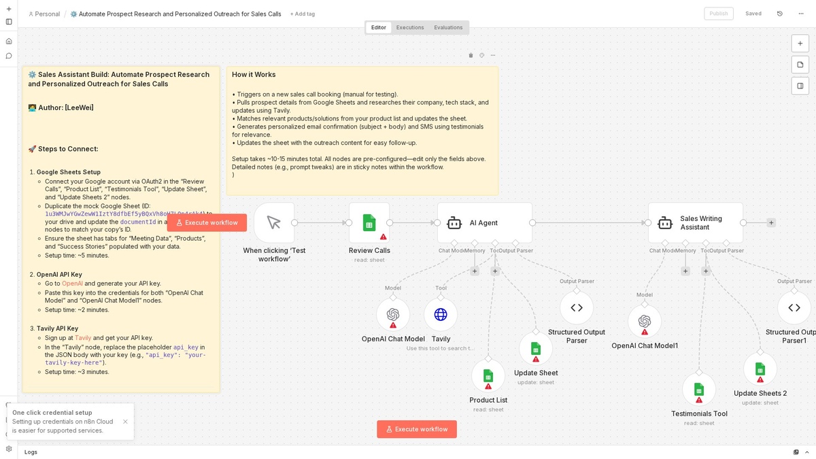Switch to the Evaluations tab
816x459 pixels.
click(x=449, y=28)
